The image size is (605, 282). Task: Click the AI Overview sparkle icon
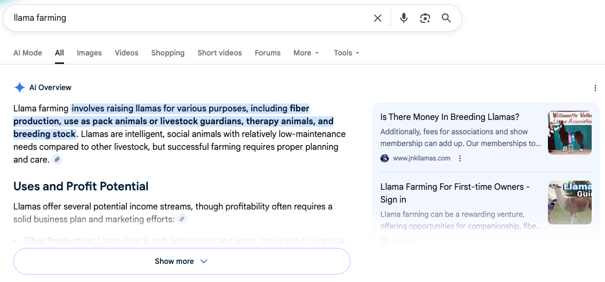[x=19, y=88]
